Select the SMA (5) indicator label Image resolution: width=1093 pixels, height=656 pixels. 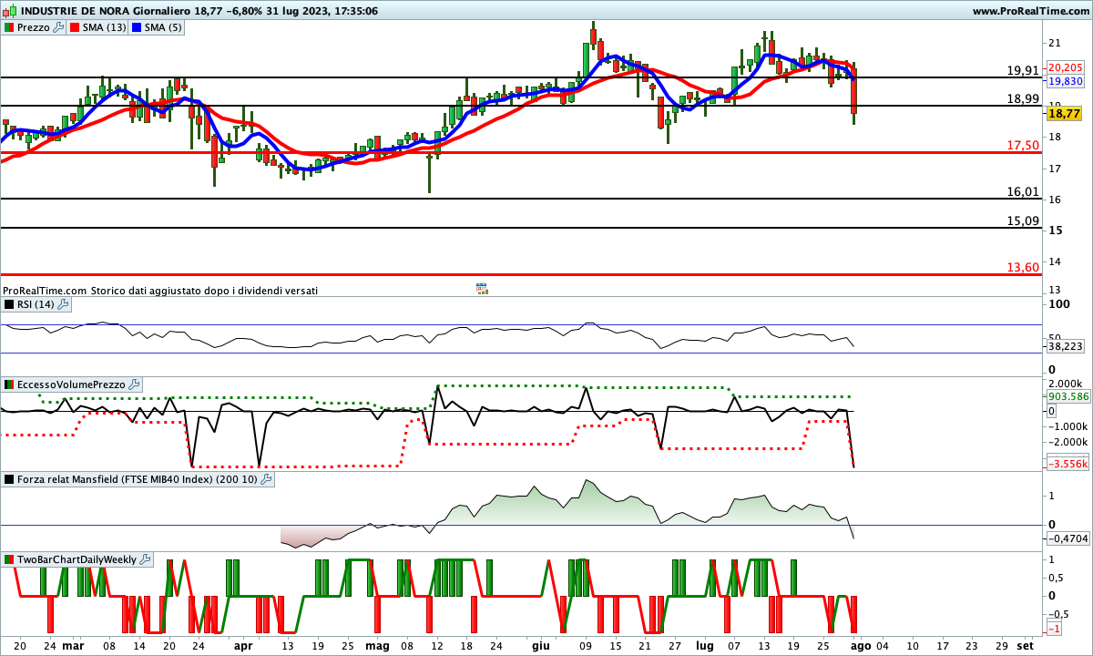tap(164, 27)
